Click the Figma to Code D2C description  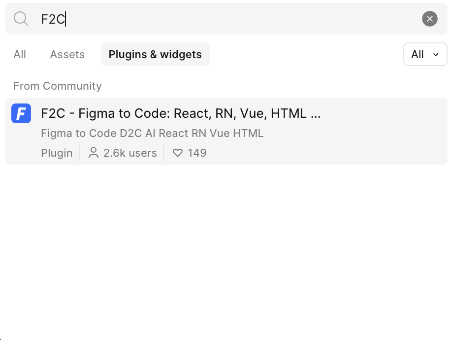152,133
